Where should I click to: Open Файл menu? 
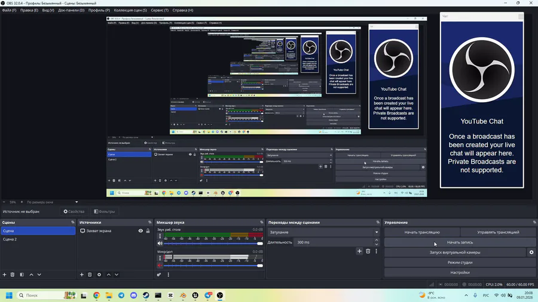(9, 10)
